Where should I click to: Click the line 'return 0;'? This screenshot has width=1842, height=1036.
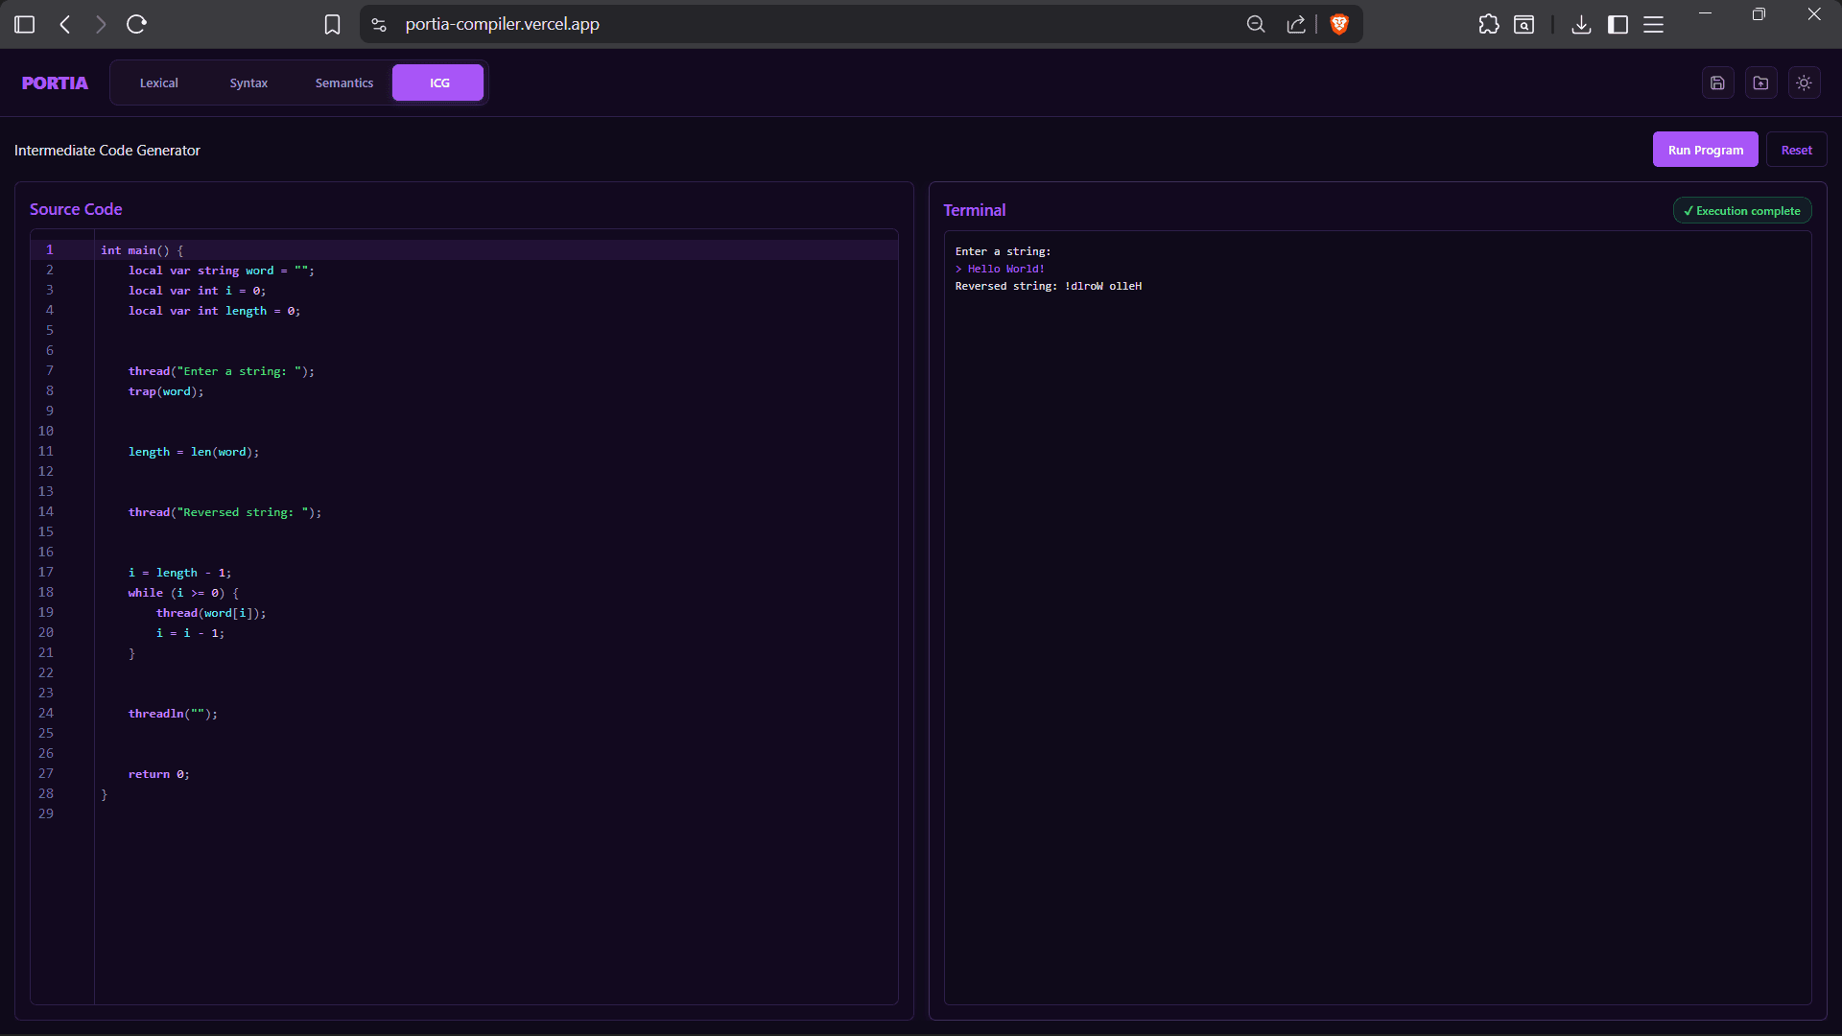159,774
